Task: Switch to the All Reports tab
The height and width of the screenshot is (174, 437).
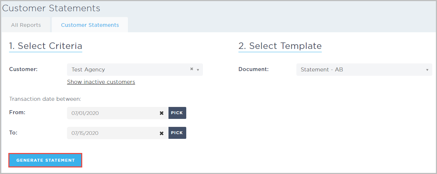Action: 26,25
